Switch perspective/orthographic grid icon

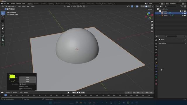pos(152,31)
